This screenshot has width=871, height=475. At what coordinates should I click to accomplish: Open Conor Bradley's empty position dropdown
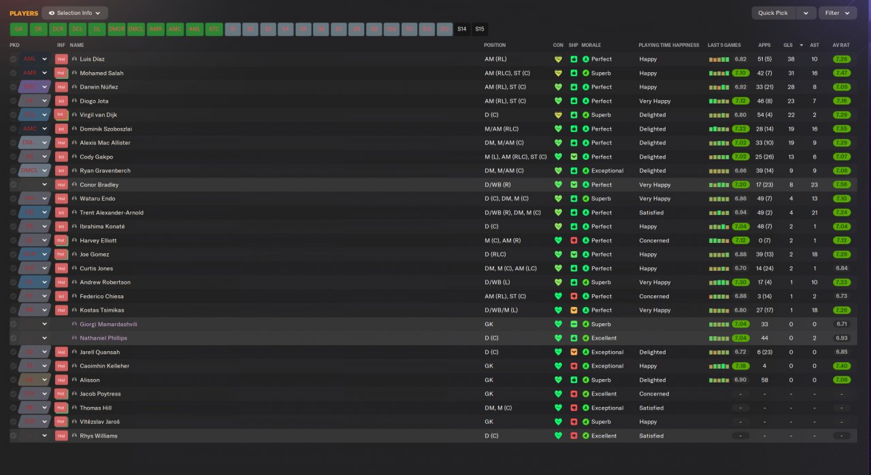click(x=35, y=184)
